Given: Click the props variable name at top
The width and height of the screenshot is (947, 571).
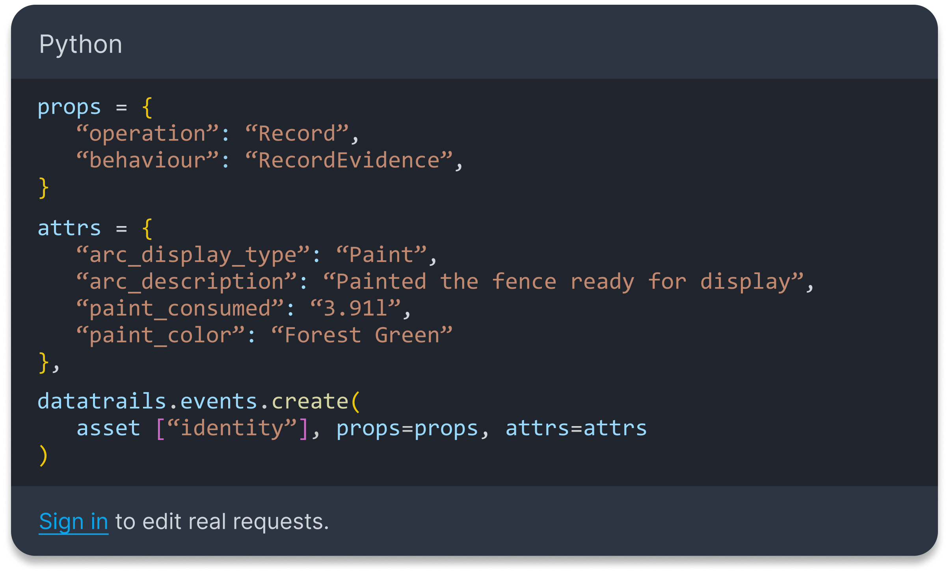Looking at the screenshot, I should (69, 108).
